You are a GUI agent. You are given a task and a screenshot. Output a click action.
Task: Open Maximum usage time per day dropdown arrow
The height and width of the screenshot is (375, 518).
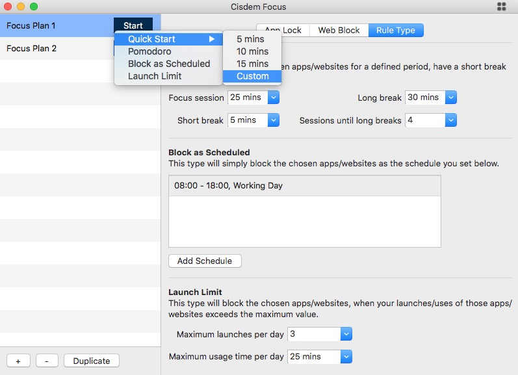346,357
